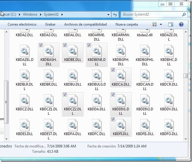Screen dimensions: 192x162
Task: Uncheck the KBDCA.DLL checkbox
Action: coord(113,70)
